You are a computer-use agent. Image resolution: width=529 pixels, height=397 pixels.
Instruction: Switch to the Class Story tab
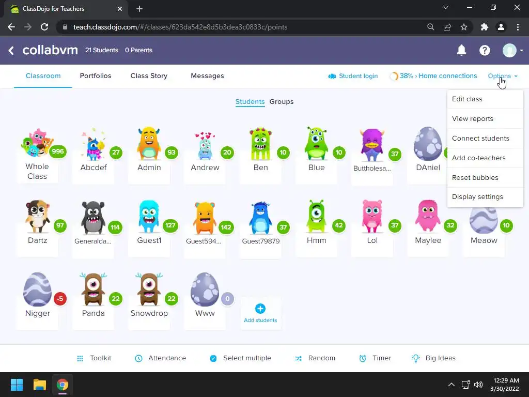tap(149, 76)
